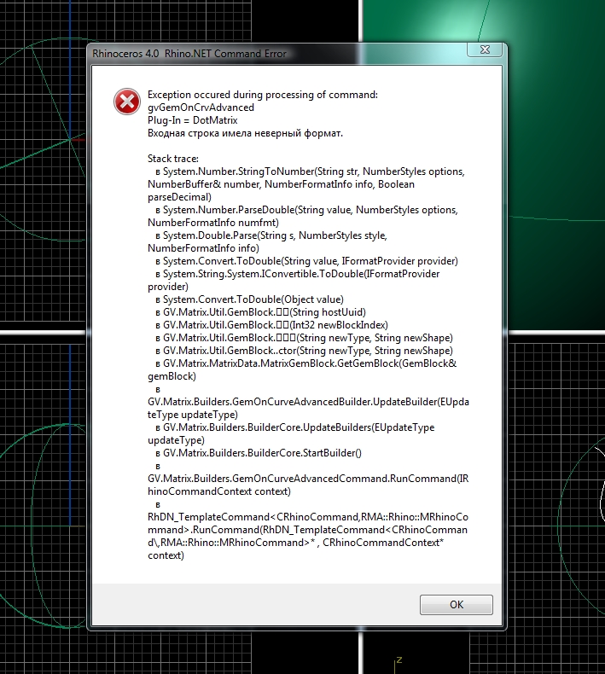
Task: Click the 'MatrixGemBlock.GetGemBlock' stack line
Action: 302,369
